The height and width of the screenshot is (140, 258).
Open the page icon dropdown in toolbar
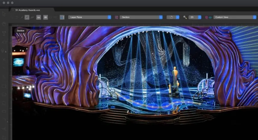click(x=173, y=17)
